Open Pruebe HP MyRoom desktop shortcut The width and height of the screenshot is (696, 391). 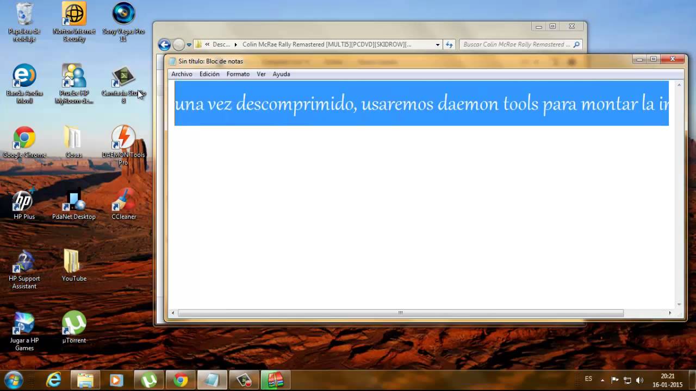coord(74,84)
